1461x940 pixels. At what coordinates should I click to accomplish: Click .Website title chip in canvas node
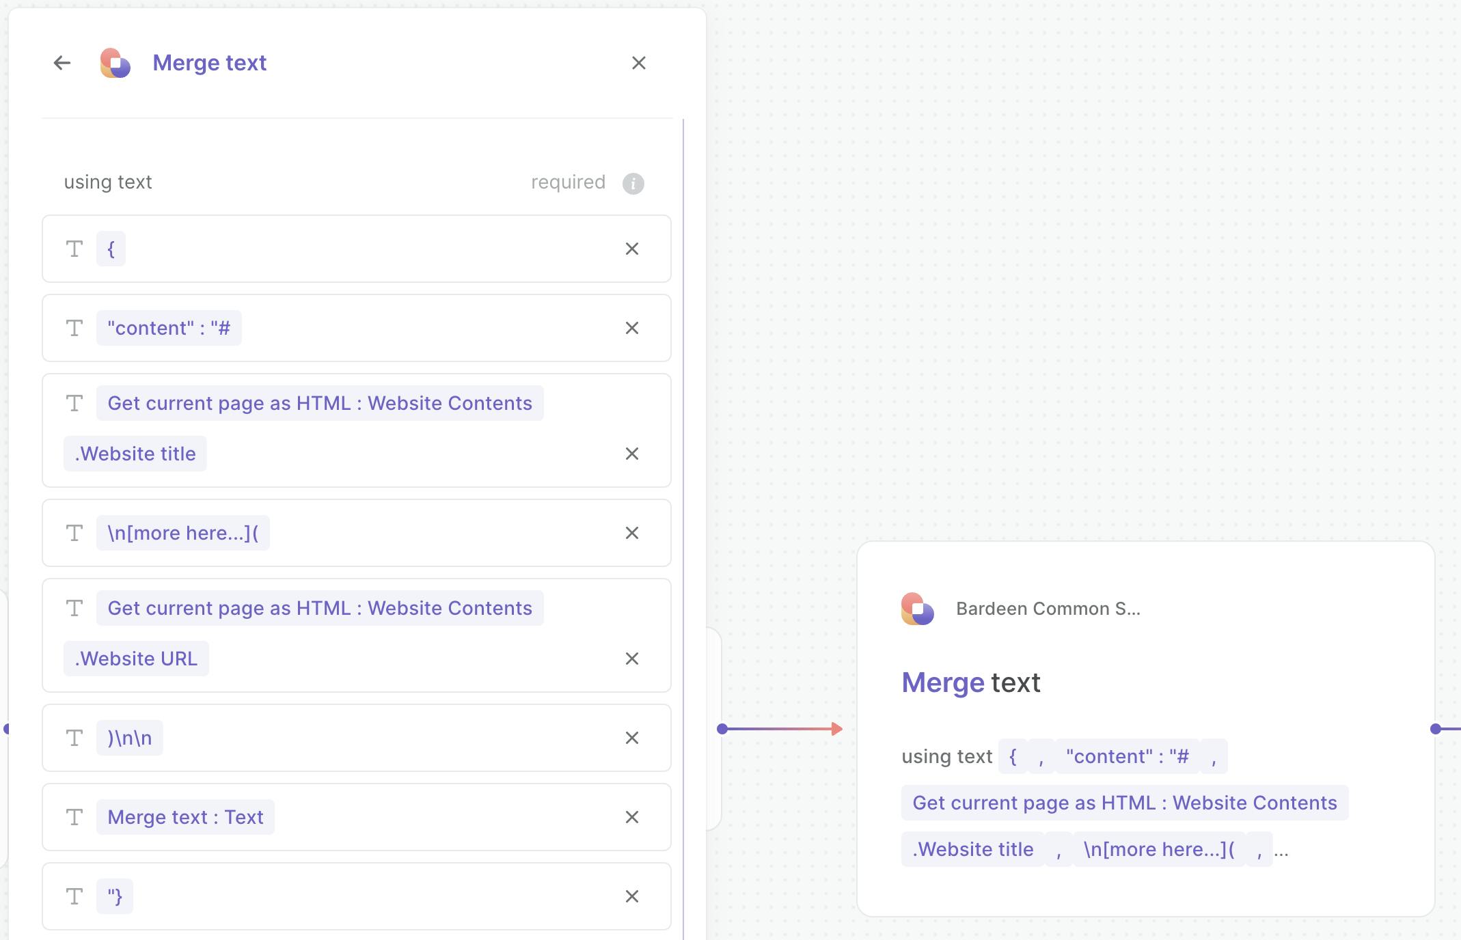tap(973, 849)
